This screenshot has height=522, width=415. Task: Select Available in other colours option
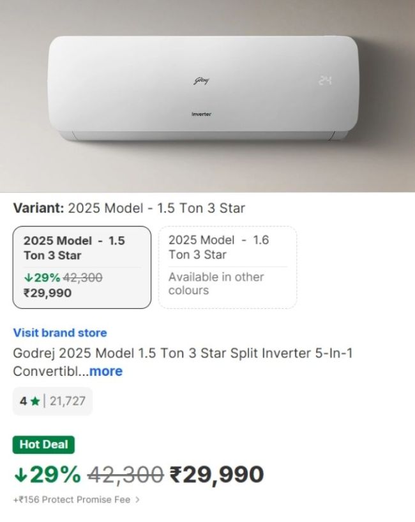pos(217,284)
